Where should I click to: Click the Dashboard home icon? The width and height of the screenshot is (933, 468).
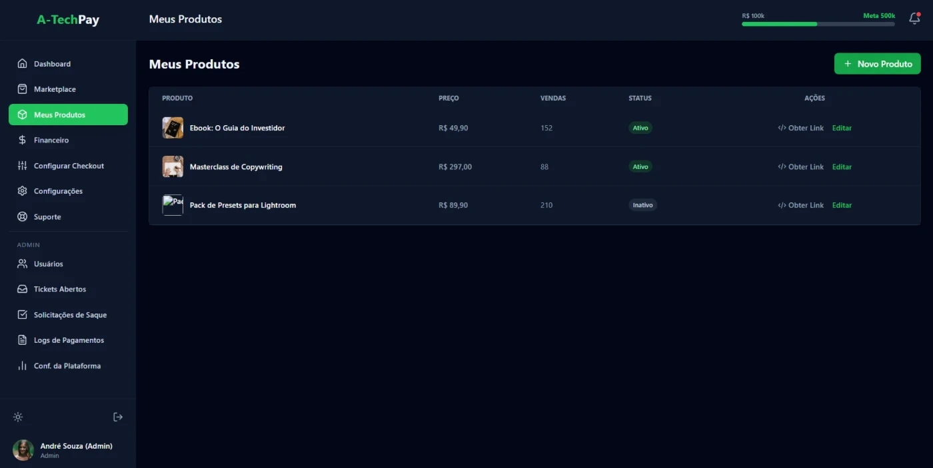(x=22, y=64)
